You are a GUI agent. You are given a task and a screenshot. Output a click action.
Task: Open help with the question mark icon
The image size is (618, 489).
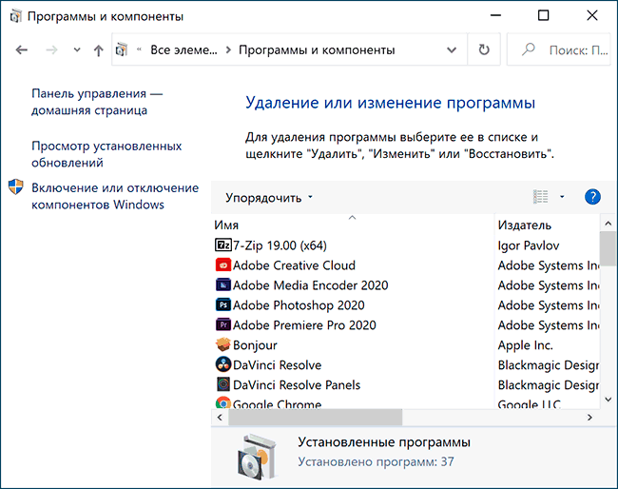[592, 196]
